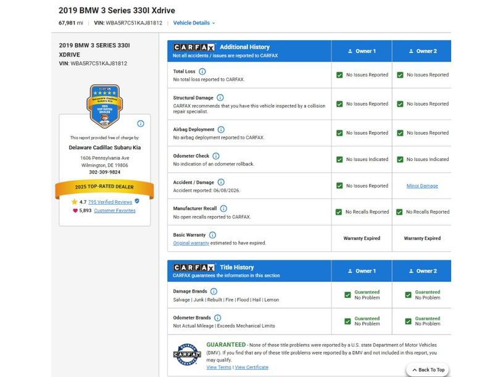Click Damage Brands Owner 1 guaranteed checkmark
The image size is (503, 377).
pyautogui.click(x=347, y=295)
